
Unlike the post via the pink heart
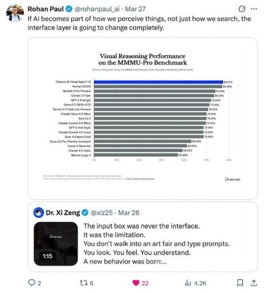[x=136, y=283]
